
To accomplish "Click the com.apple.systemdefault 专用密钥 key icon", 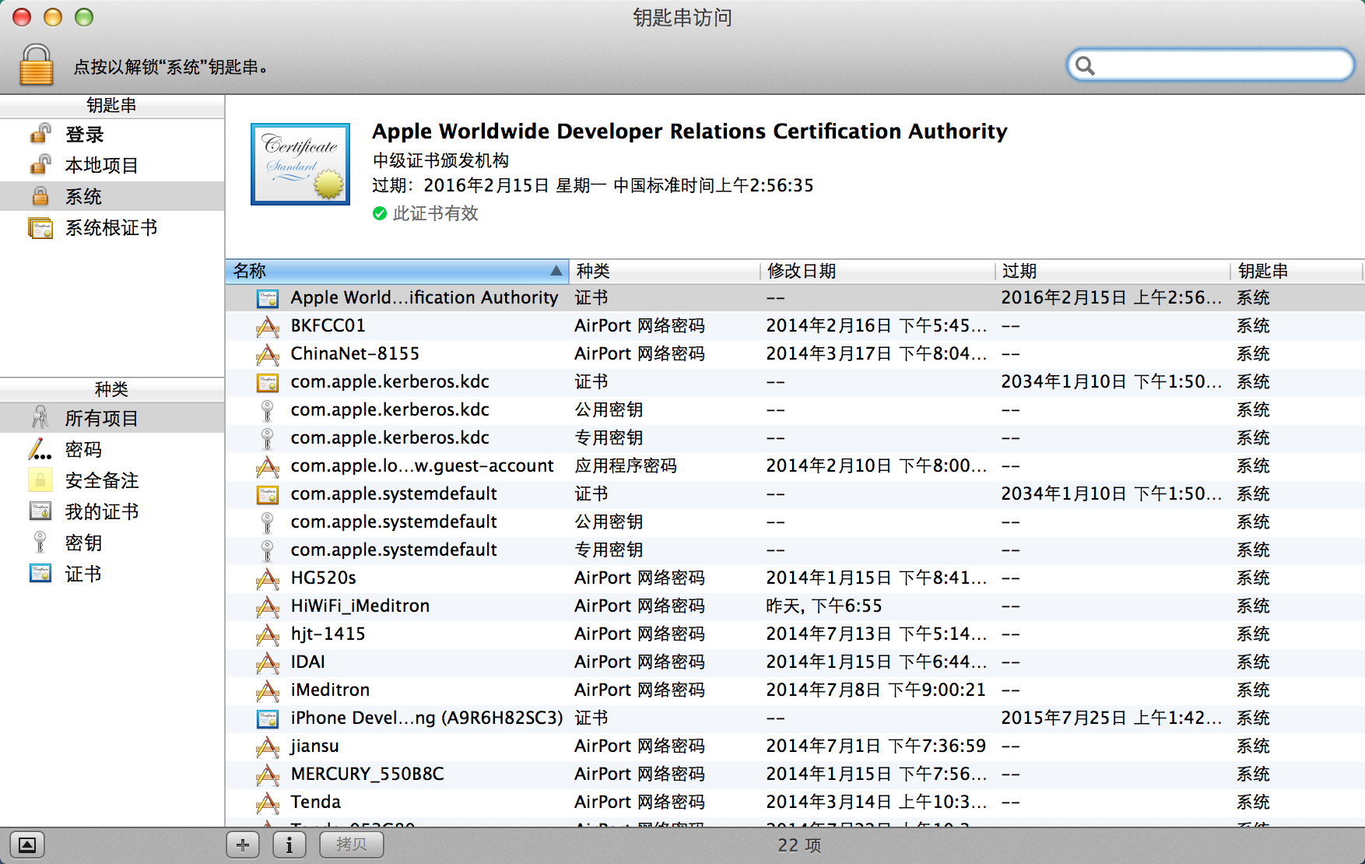I will click(x=268, y=550).
